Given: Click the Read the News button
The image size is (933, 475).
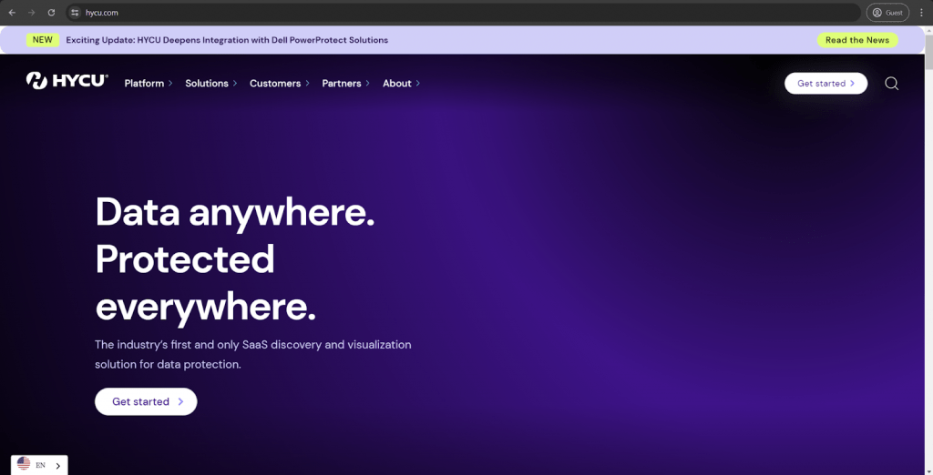Looking at the screenshot, I should tap(856, 40).
